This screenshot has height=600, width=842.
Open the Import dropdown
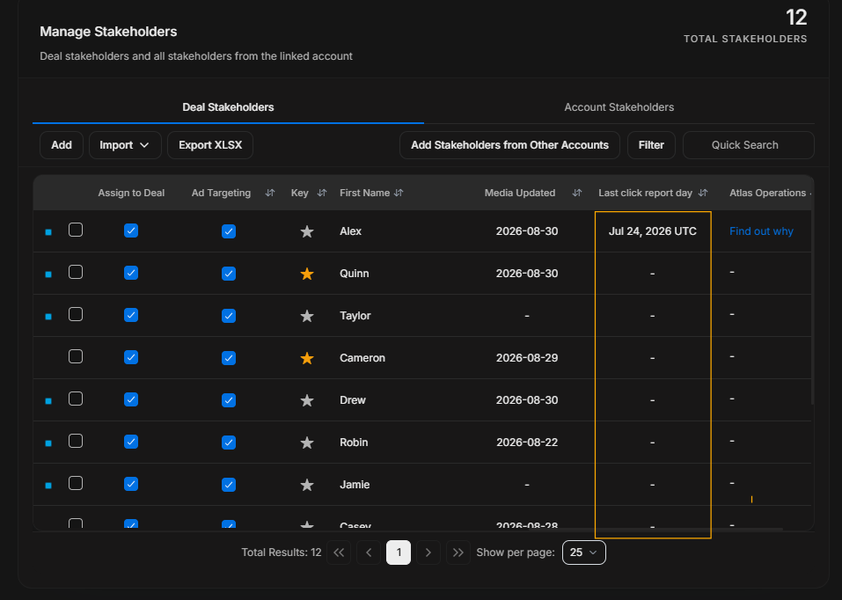coord(125,145)
